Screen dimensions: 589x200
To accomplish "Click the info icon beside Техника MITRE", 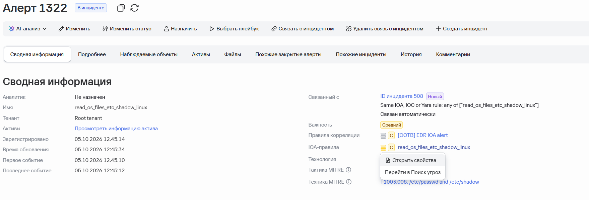I will 349,182.
